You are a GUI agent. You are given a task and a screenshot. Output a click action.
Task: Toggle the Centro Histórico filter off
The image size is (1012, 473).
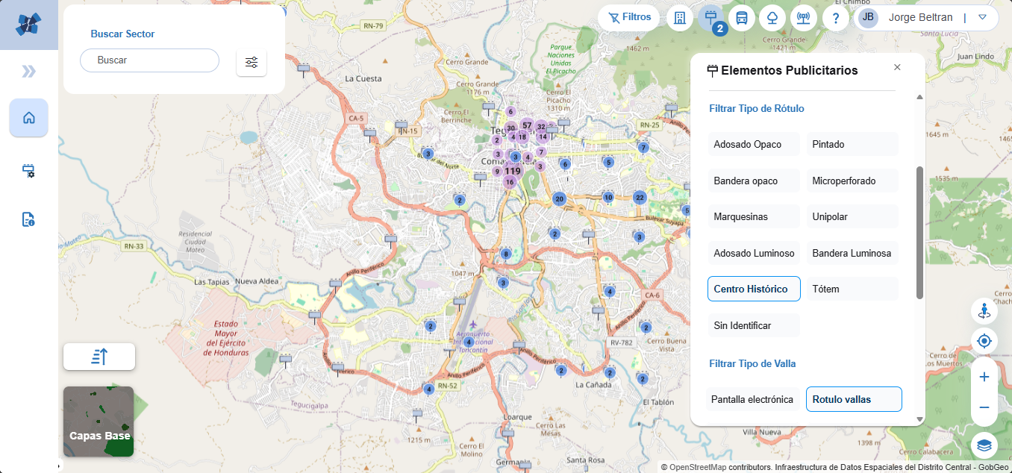click(754, 289)
